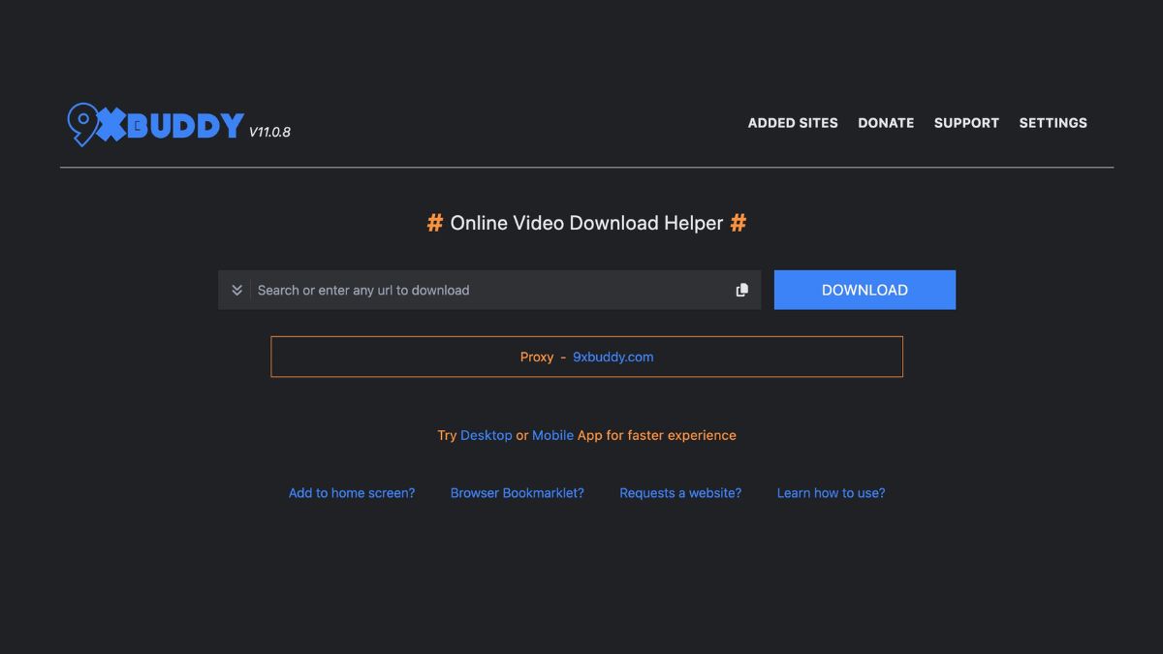
Task: Click the 9XBuddy logo
Action: coord(155,124)
